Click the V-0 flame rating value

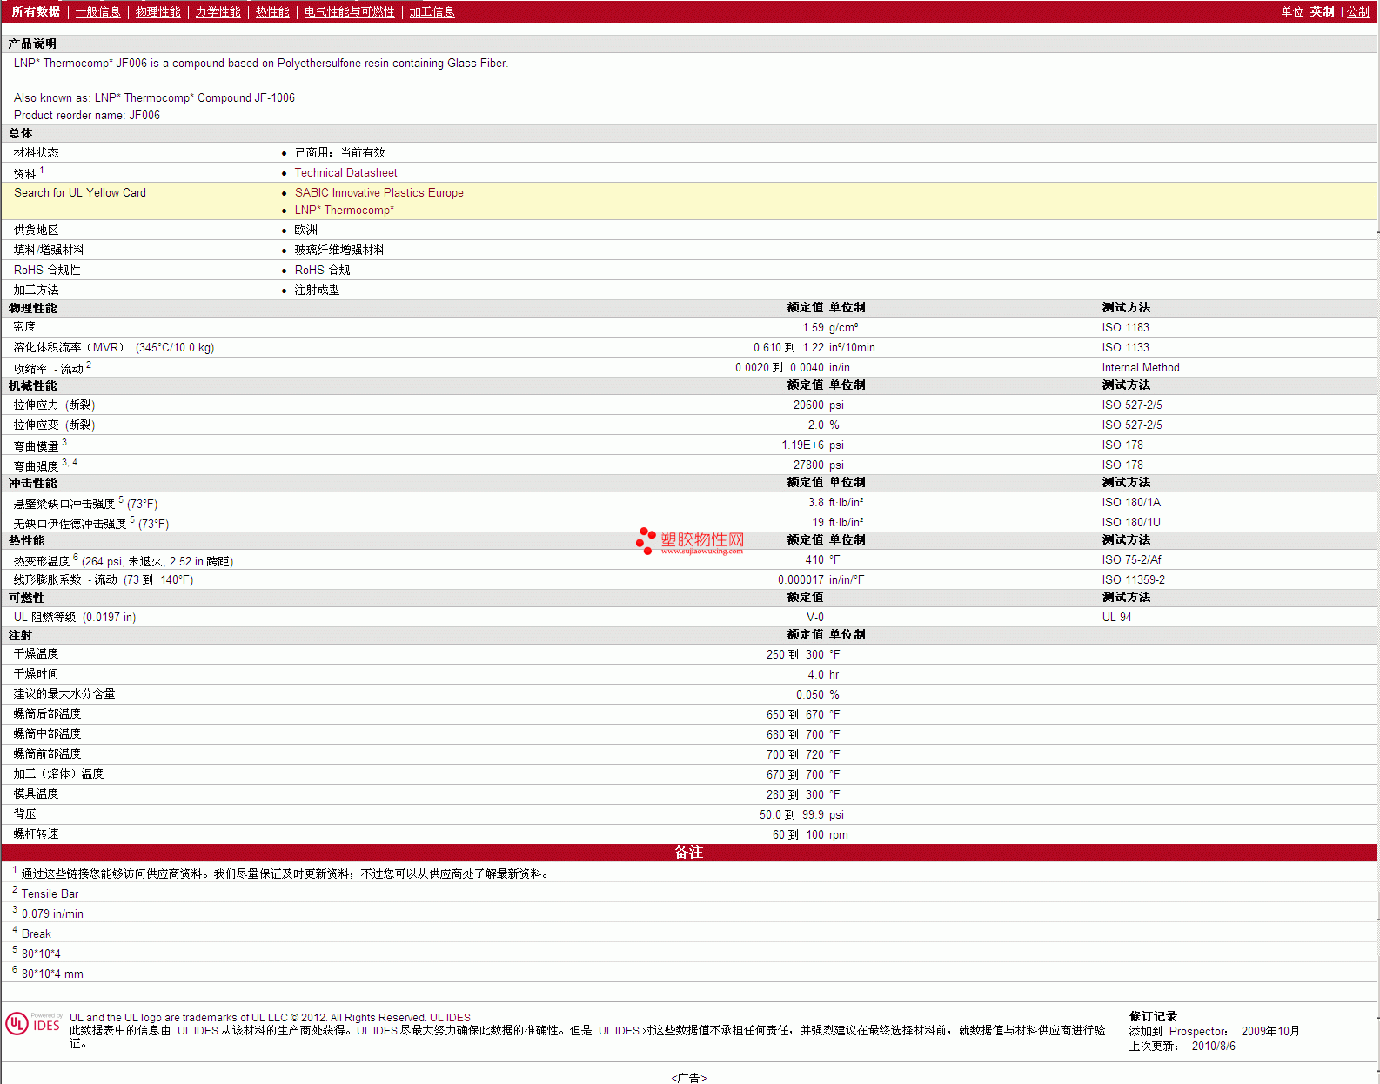tap(814, 617)
